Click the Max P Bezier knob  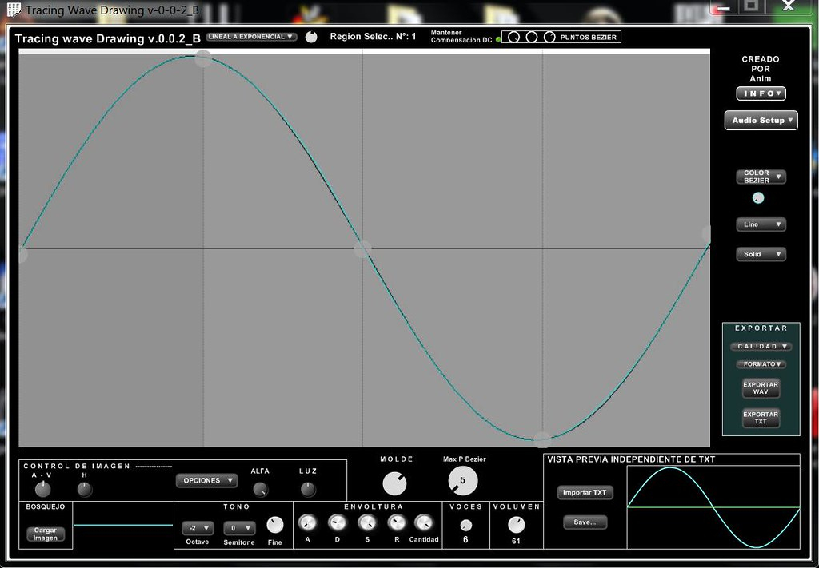(463, 480)
